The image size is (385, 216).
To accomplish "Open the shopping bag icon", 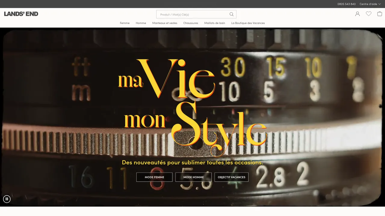I will pyautogui.click(x=380, y=14).
